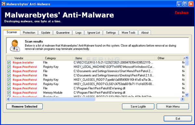Follow the Purchase link

coord(182,12)
